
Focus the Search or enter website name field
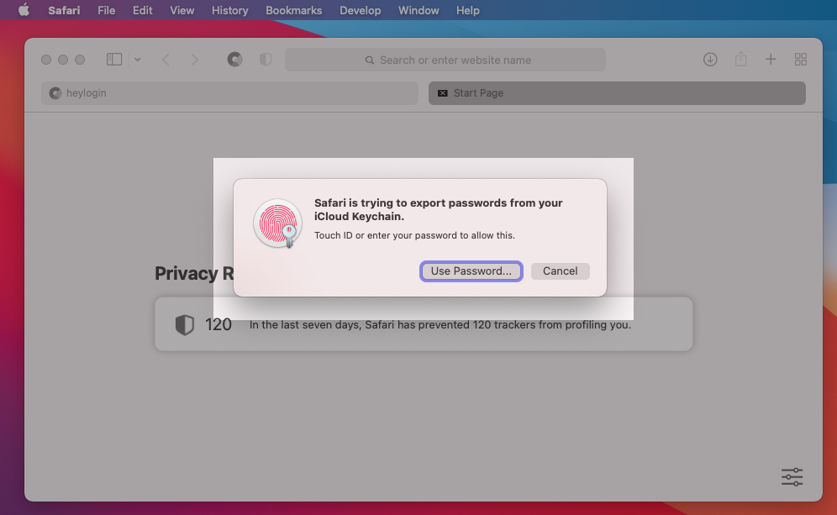tap(445, 60)
